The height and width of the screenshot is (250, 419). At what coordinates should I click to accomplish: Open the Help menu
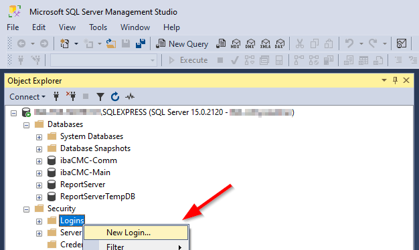coord(171,27)
